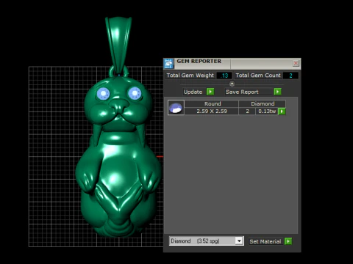Click the Update button
Screen dimensions: 353x264
coord(193,92)
